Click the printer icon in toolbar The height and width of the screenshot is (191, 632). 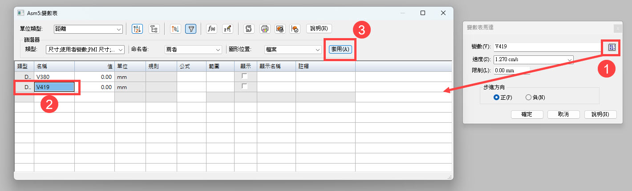tap(265, 29)
